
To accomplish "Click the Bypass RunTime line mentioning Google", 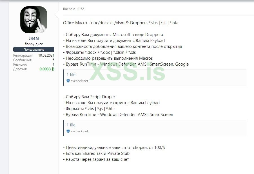I will 126,64.
